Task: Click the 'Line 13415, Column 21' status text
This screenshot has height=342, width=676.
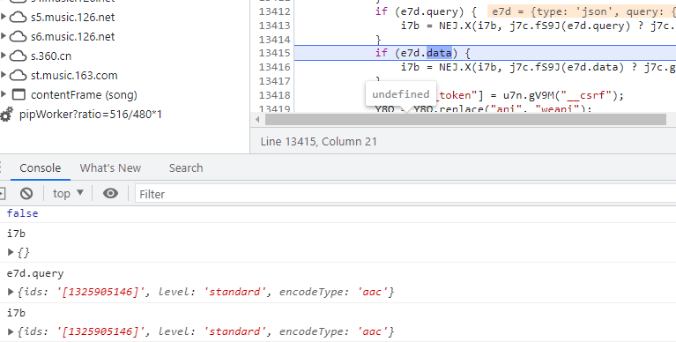Action: 318,141
